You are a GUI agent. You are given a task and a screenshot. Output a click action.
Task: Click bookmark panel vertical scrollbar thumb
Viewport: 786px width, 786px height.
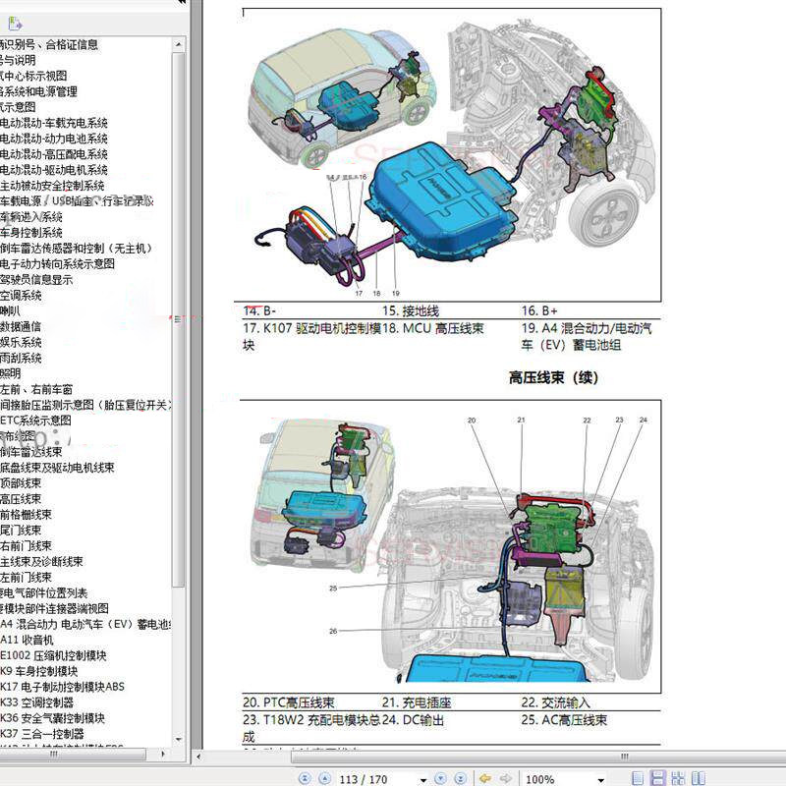[179, 318]
